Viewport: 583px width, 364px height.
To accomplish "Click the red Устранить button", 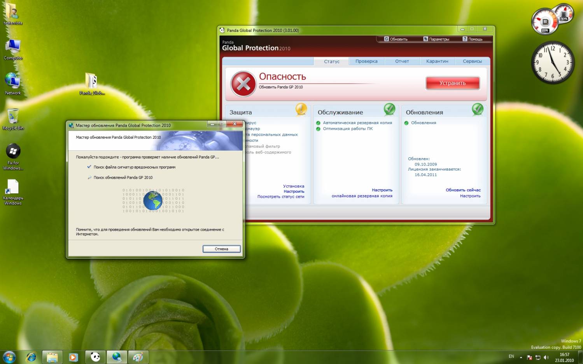I will point(453,83).
